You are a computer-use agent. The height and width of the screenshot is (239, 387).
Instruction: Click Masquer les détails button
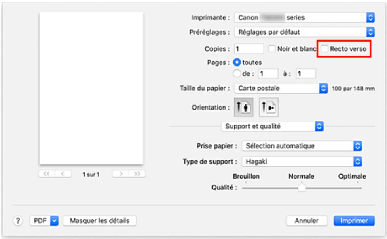coord(100,220)
